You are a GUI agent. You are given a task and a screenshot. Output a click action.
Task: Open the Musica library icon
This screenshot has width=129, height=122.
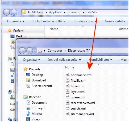pyautogui.click(x=28, y=114)
